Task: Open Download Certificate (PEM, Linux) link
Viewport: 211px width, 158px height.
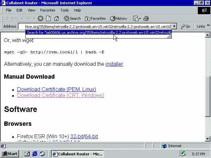Action: click(56, 89)
